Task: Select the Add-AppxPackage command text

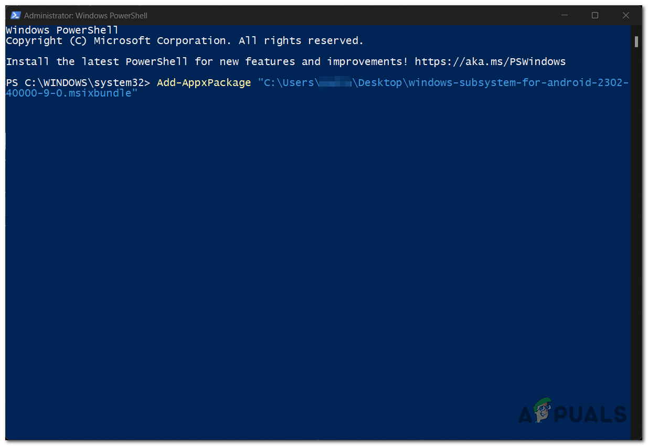Action: click(204, 82)
